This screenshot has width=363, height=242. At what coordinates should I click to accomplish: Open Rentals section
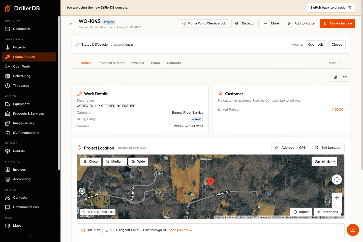tap(29, 151)
